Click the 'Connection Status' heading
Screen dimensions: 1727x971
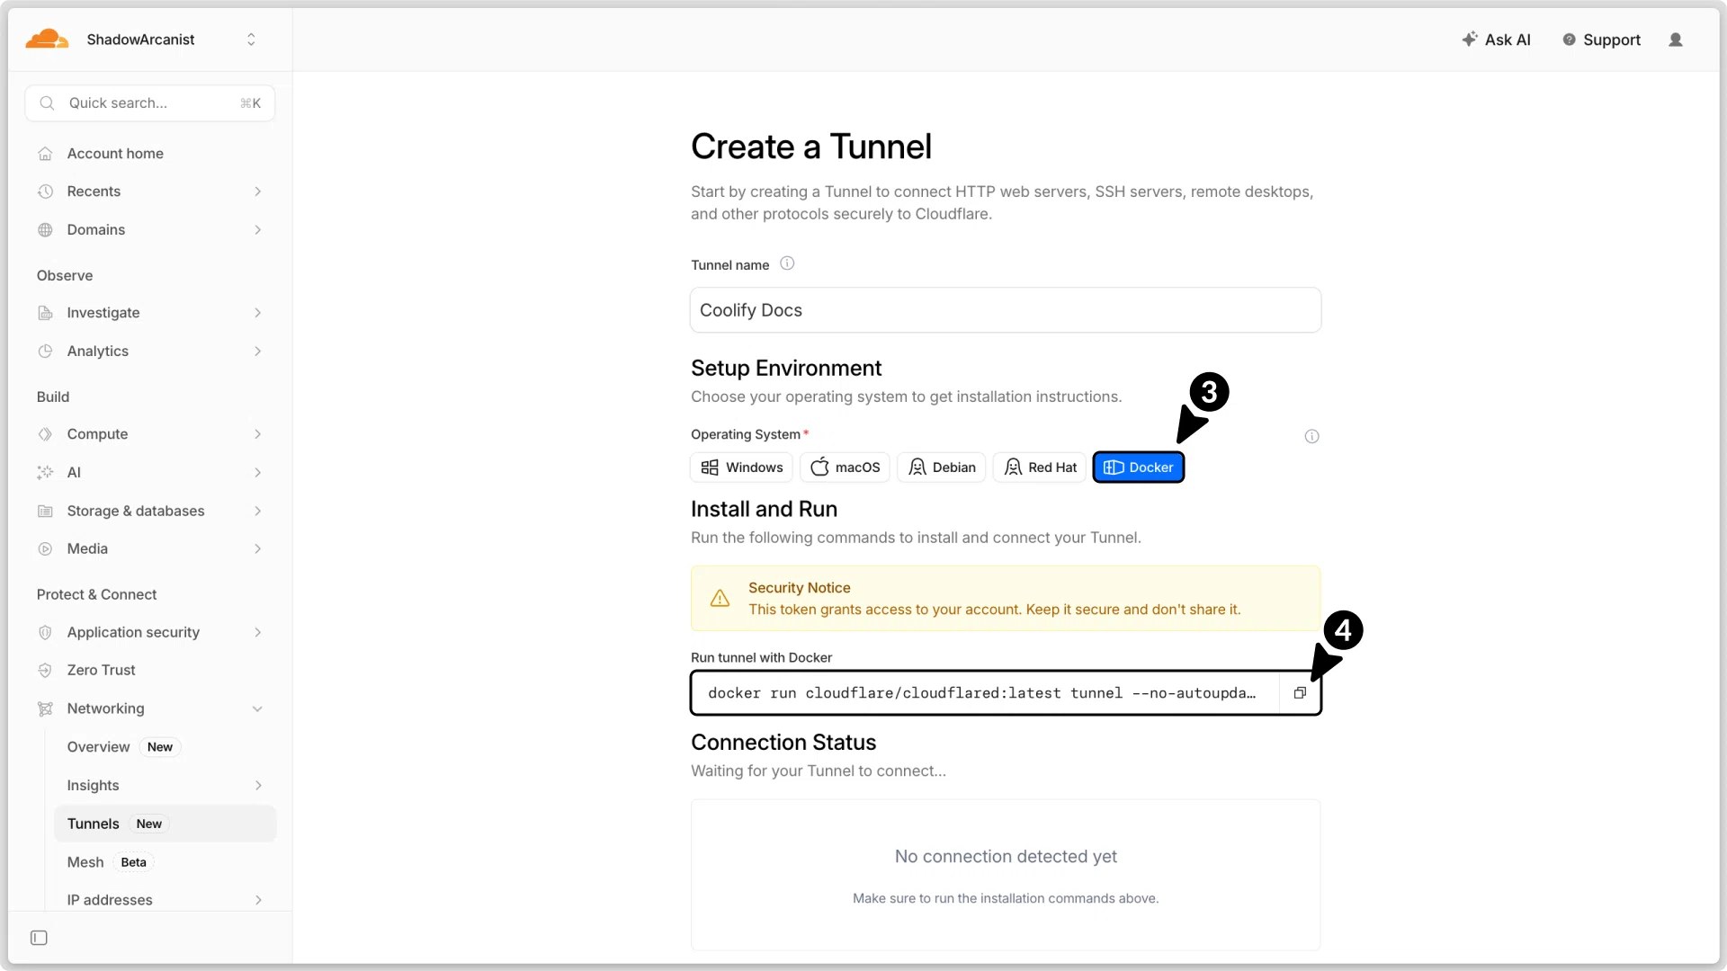click(783, 743)
